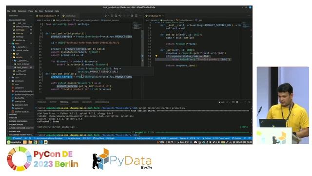Expand the DOCKER HUB section
The height and width of the screenshot is (176, 312).
click(x=15, y=132)
